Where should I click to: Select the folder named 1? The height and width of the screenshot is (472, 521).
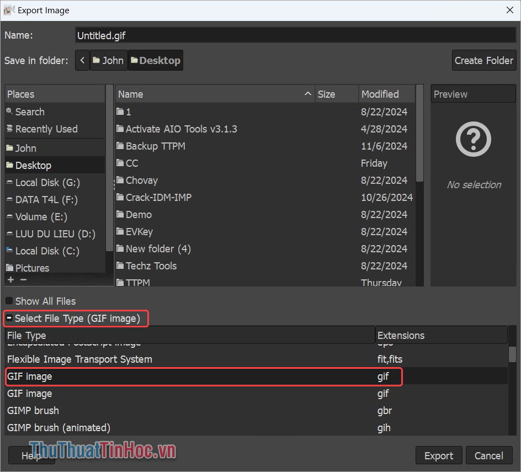point(265,112)
